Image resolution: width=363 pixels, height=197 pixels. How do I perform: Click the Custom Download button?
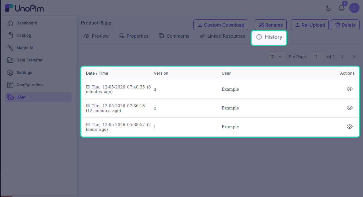click(x=221, y=25)
